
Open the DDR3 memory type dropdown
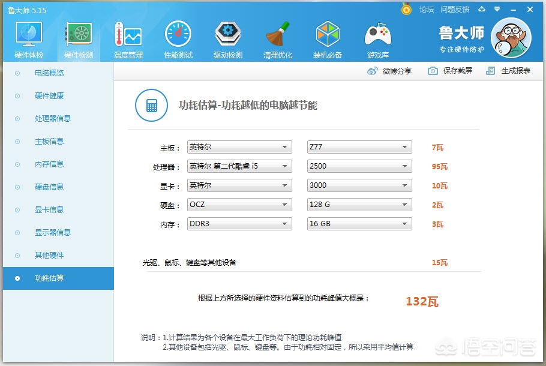239,223
